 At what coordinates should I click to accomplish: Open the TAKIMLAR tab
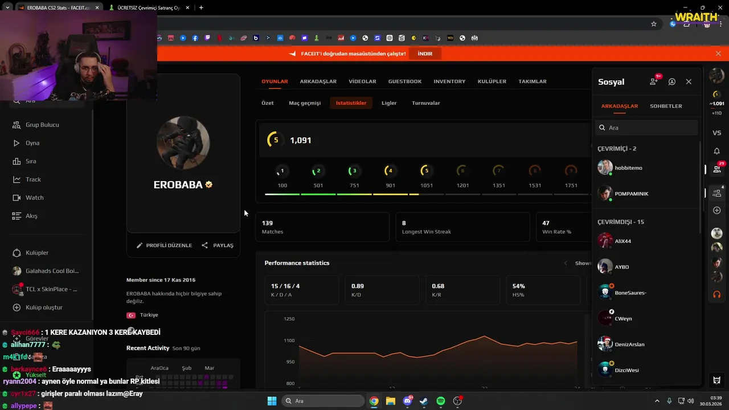pyautogui.click(x=533, y=81)
